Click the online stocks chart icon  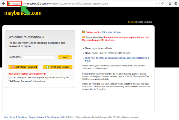[x=84, y=32]
